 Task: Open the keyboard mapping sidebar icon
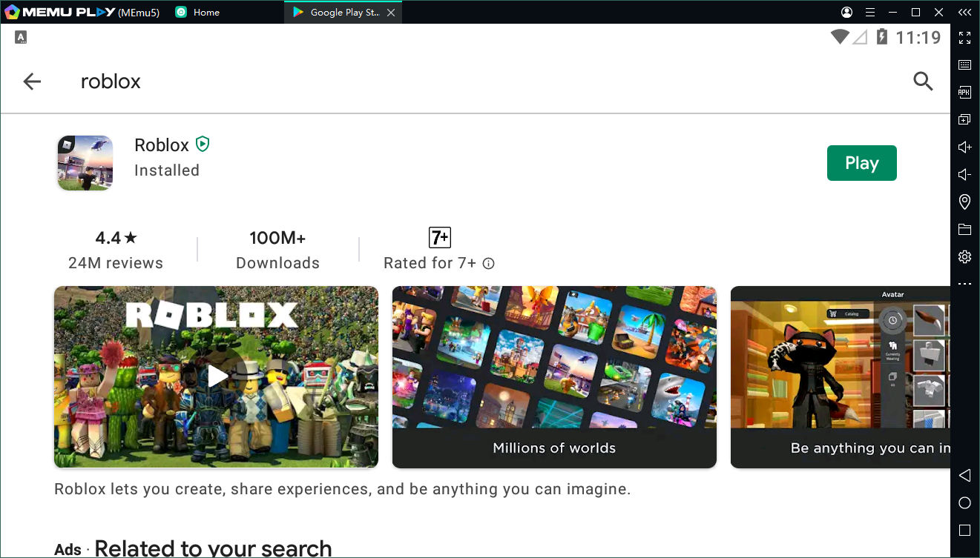(964, 65)
